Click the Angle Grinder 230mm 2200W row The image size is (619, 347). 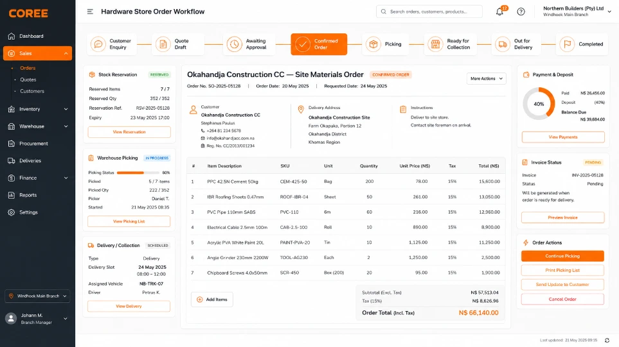coord(346,258)
